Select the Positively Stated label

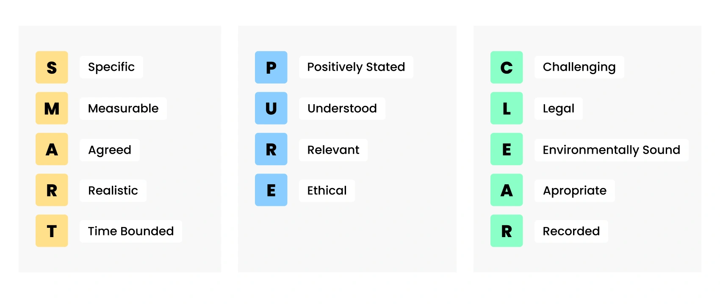[356, 67]
